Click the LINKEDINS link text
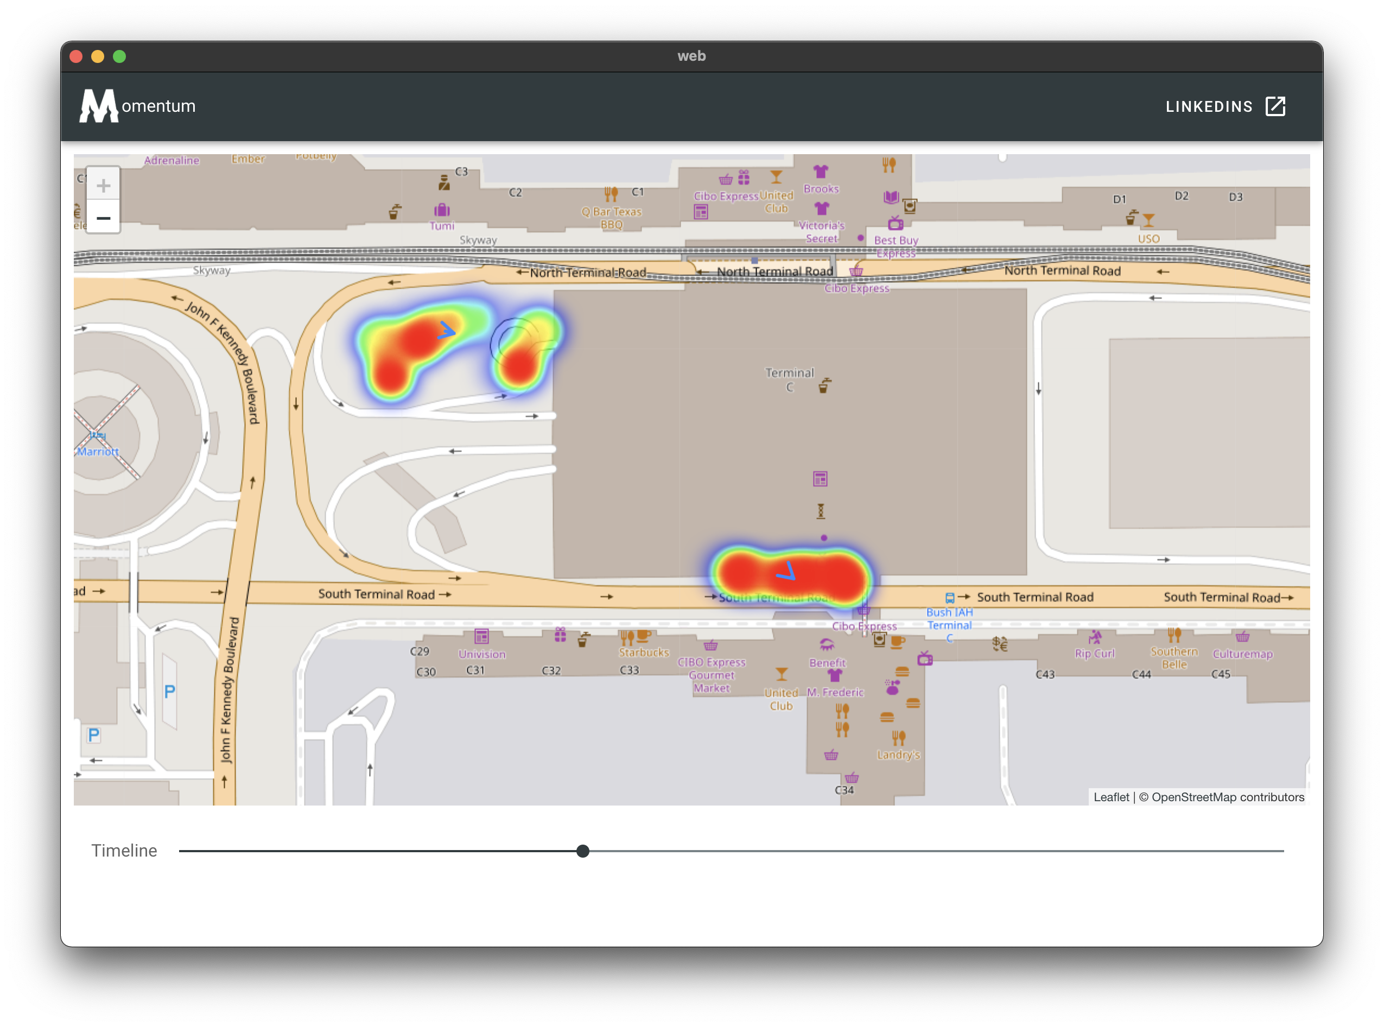Viewport: 1384px width, 1027px height. click(x=1209, y=107)
